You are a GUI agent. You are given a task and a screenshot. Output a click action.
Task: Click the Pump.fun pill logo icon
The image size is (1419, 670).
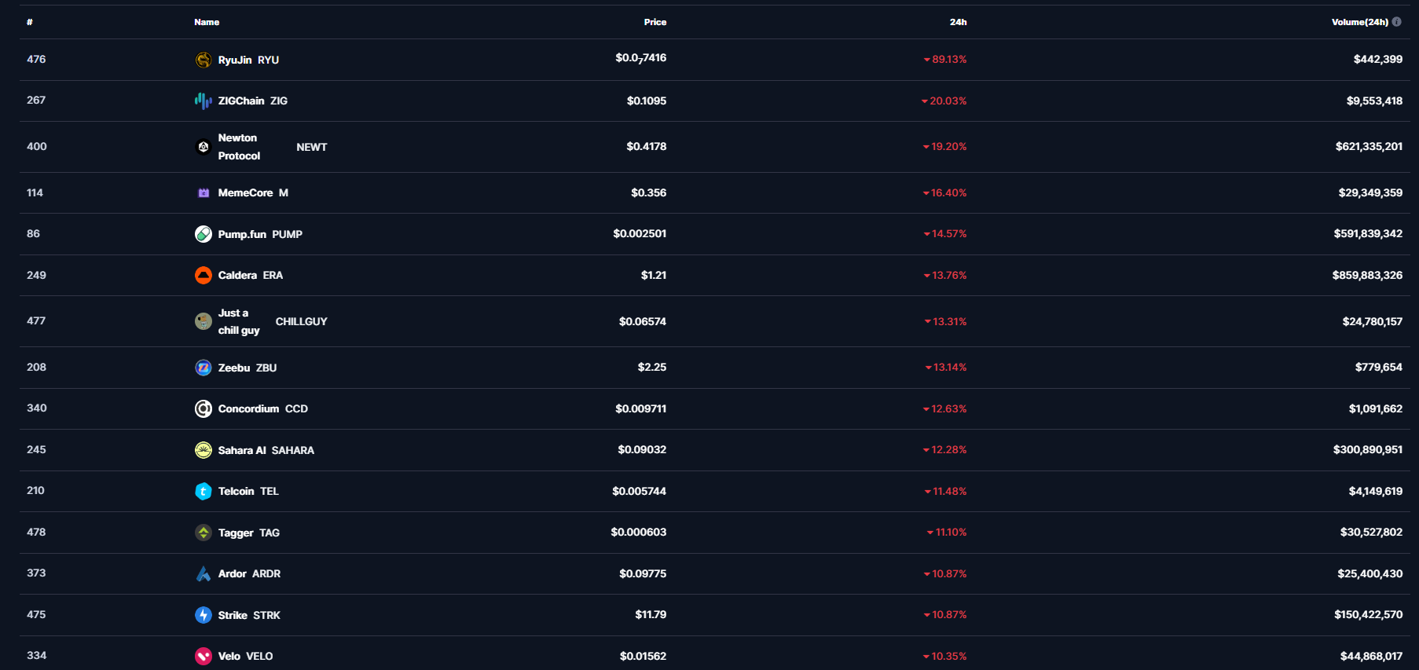point(203,234)
